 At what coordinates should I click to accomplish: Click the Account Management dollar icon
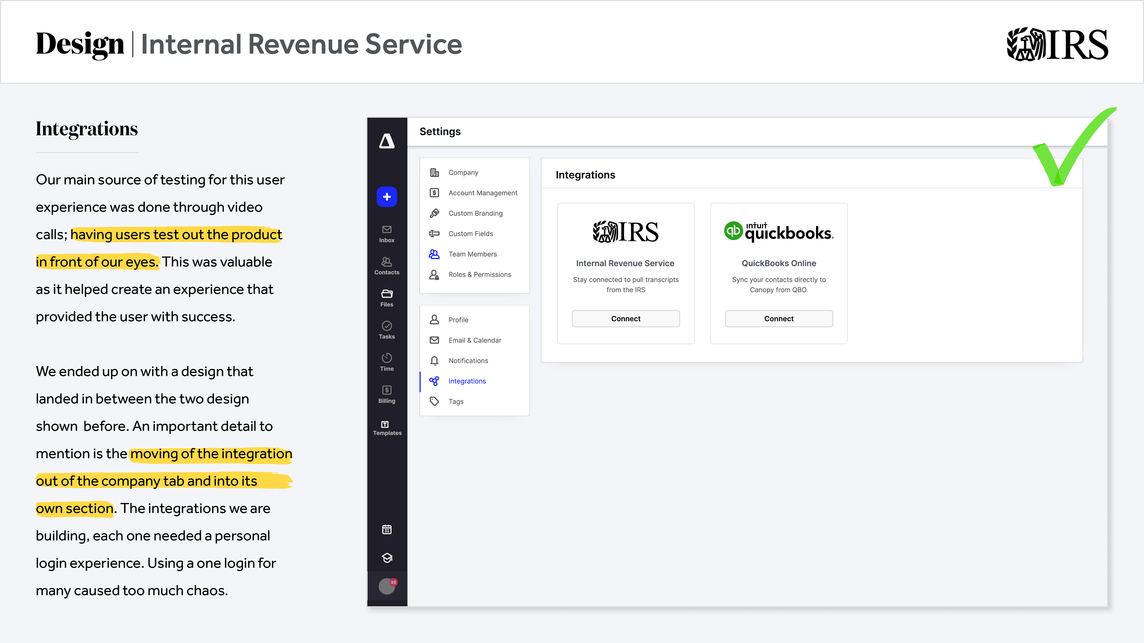point(434,193)
